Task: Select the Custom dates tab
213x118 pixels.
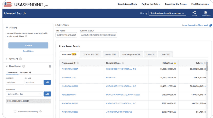Action: 12,73
